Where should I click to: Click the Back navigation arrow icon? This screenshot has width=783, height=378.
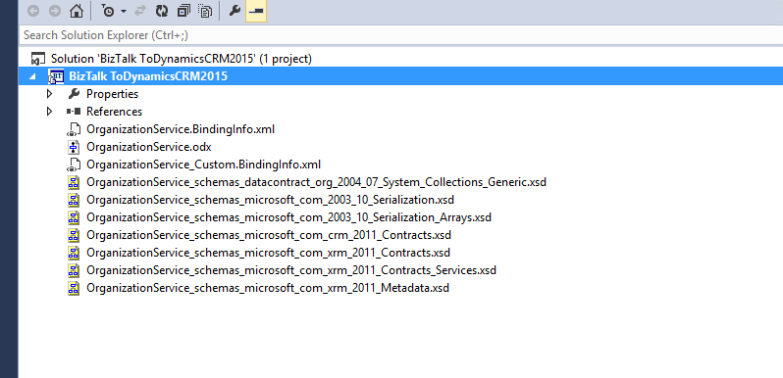coord(33,11)
